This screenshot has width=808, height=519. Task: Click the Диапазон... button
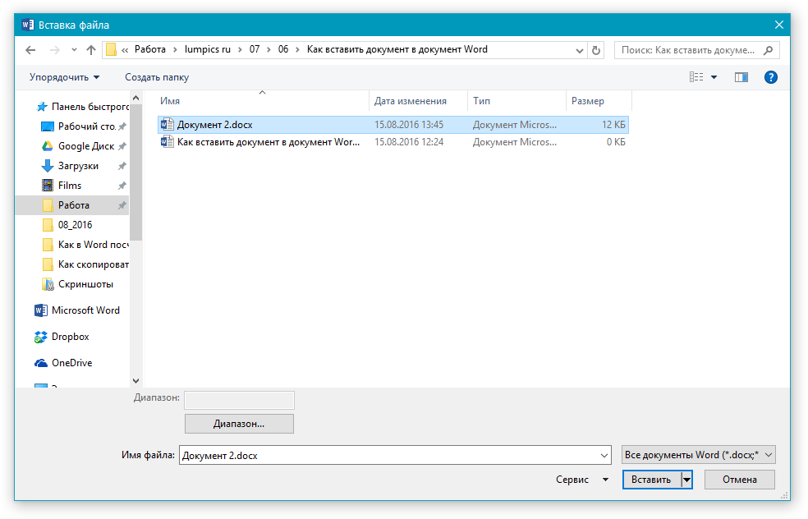pos(239,424)
